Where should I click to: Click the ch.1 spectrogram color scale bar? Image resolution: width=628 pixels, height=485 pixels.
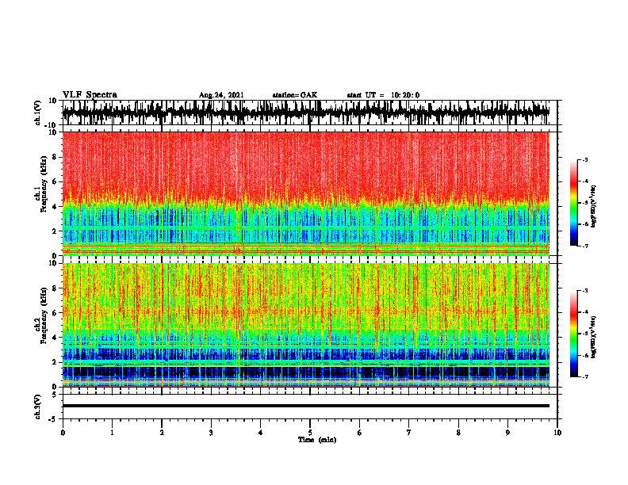click(574, 203)
